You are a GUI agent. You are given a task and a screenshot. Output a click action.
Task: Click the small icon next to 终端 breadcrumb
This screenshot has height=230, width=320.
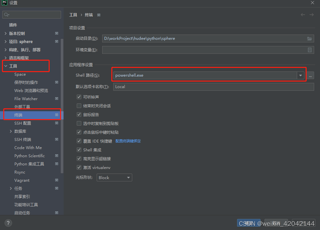point(99,15)
